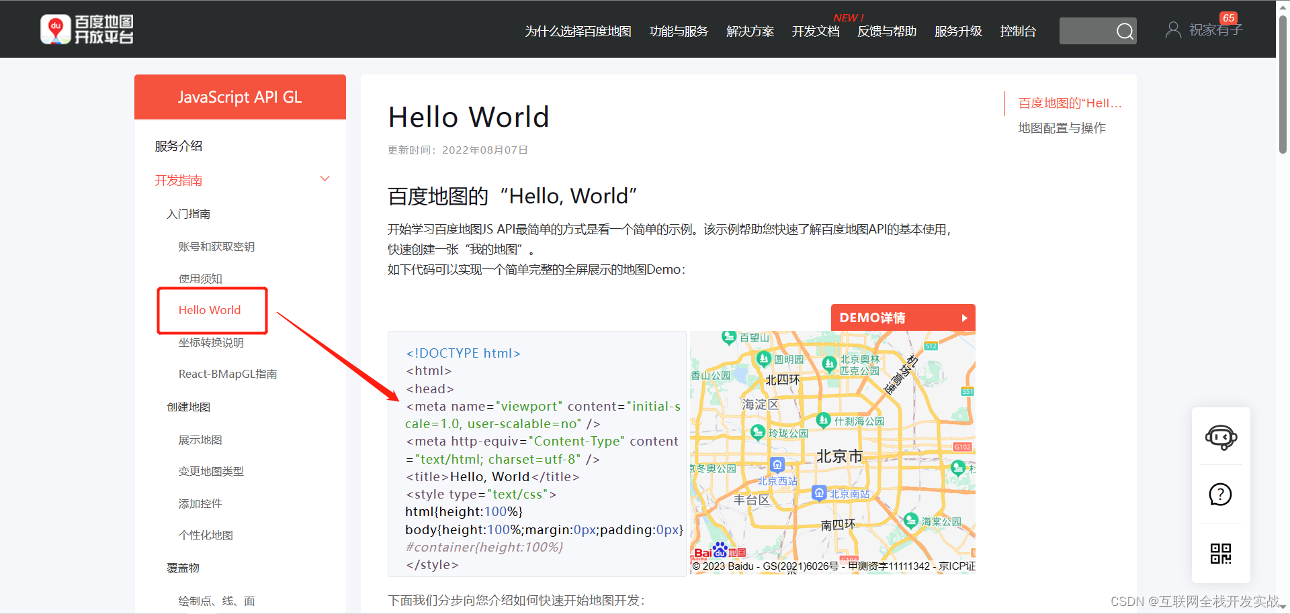Screen dimensions: 1290x614
Task: Open 反馈与帮助 menu
Action: 887,32
